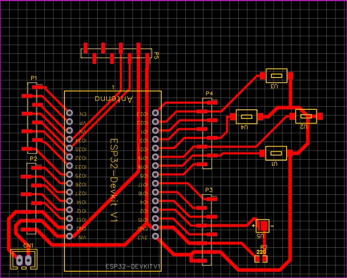The height and width of the screenshot is (278, 347).
Task: Select the EN pad on the ESP32
Action: (x=70, y=113)
